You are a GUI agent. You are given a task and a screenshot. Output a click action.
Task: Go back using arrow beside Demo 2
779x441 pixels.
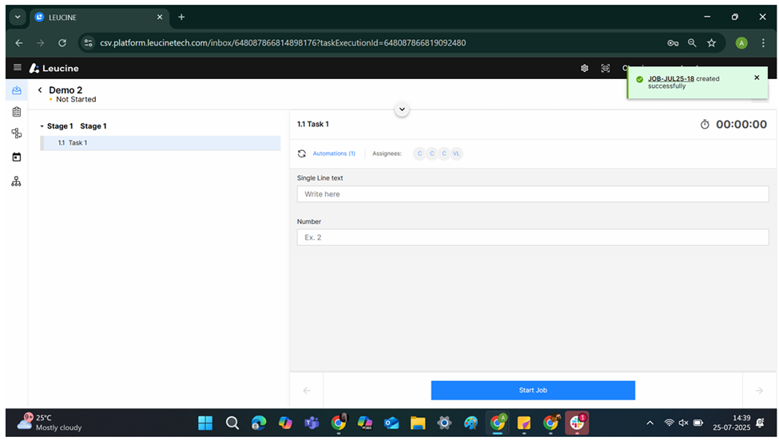click(40, 90)
